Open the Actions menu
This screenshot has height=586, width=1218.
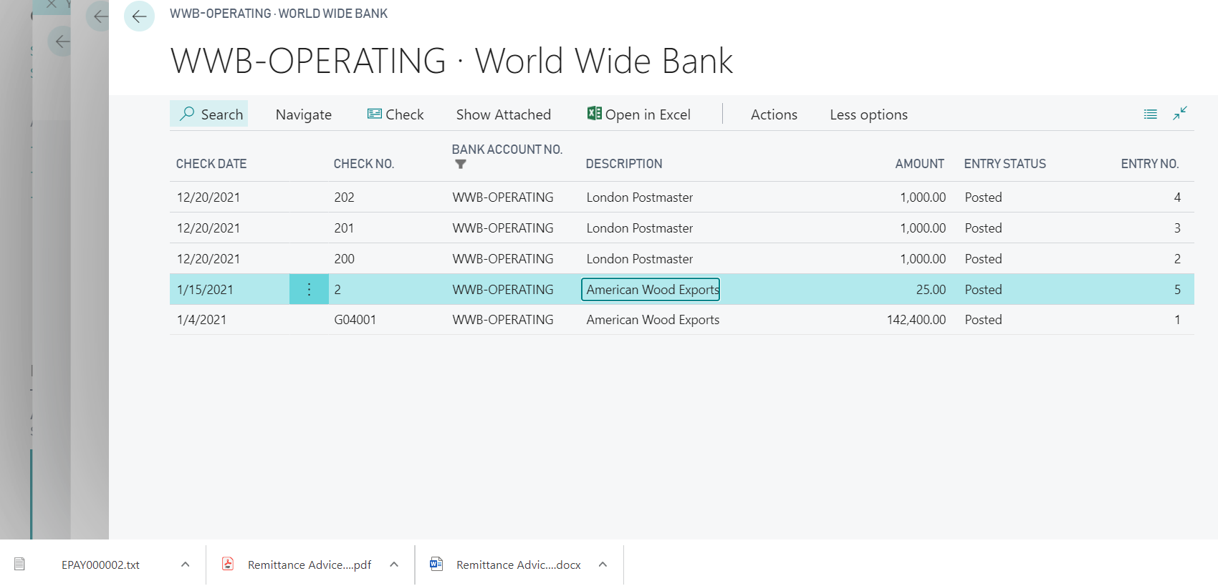774,114
